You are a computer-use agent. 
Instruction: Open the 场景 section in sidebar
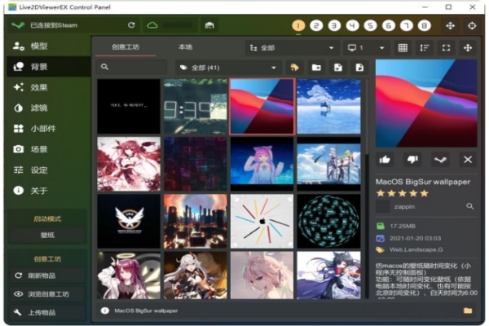pos(49,149)
